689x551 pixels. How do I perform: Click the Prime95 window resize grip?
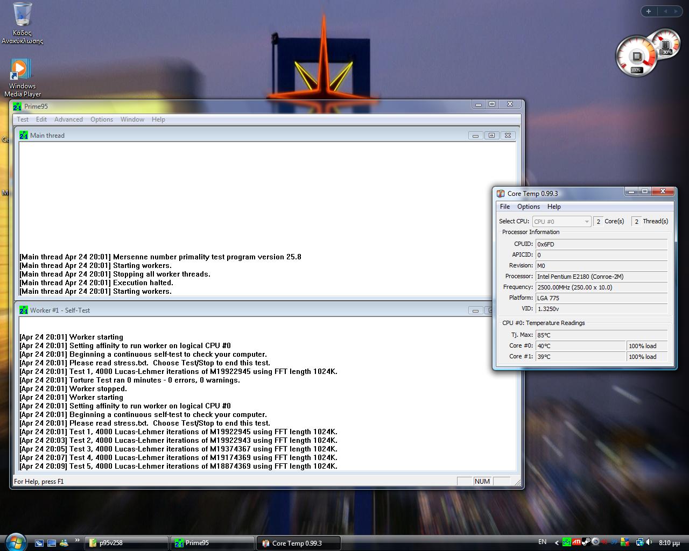pos(517,482)
